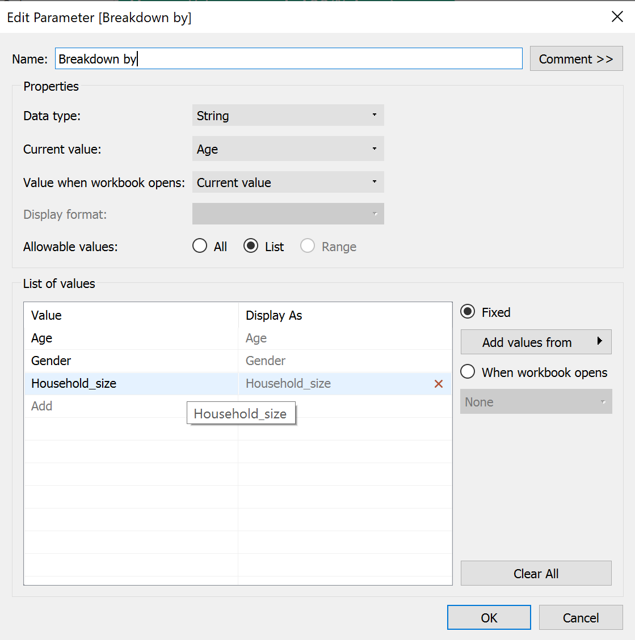The image size is (635, 640).
Task: Select the Household_size value cell
Action: click(131, 384)
